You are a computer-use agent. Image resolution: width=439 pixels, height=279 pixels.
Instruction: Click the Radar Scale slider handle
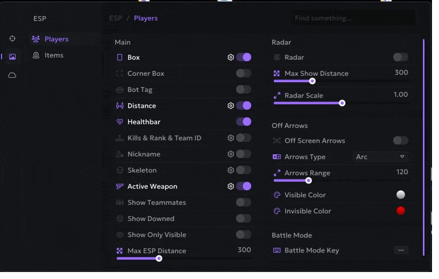pos(342,103)
